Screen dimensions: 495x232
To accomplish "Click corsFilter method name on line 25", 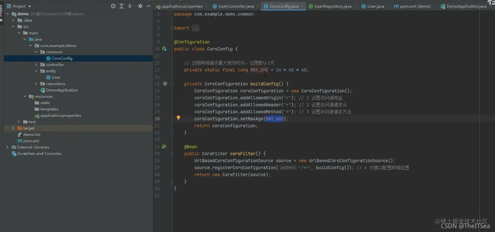I will [243, 154].
